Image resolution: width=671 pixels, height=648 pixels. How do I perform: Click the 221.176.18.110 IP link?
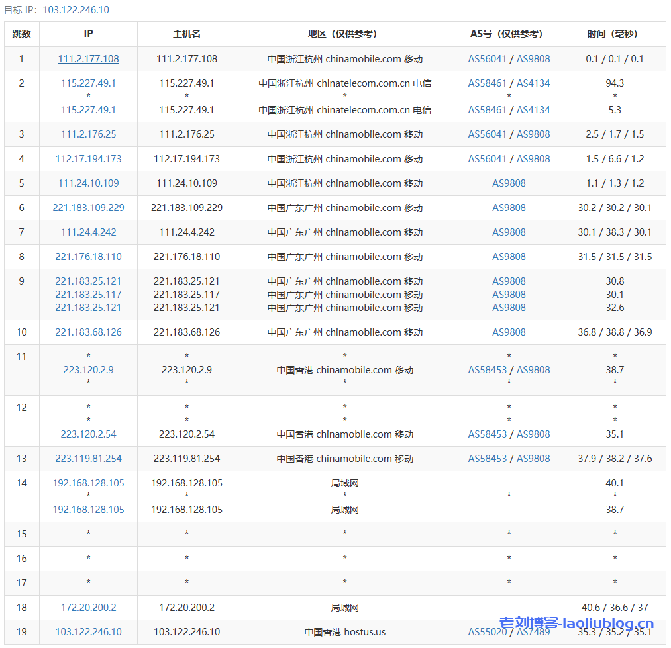[x=88, y=257]
